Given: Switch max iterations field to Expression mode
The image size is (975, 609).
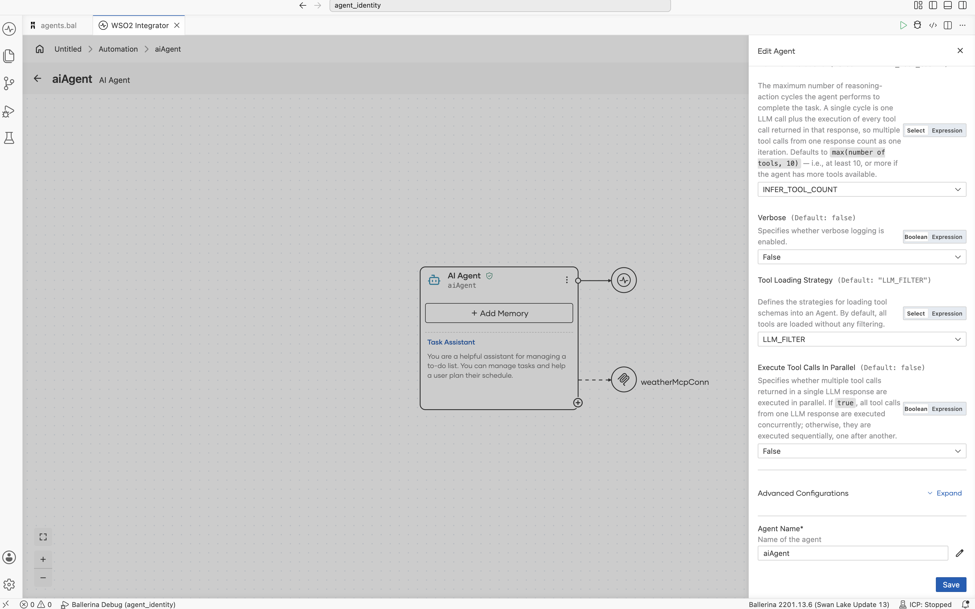Looking at the screenshot, I should click(x=947, y=131).
